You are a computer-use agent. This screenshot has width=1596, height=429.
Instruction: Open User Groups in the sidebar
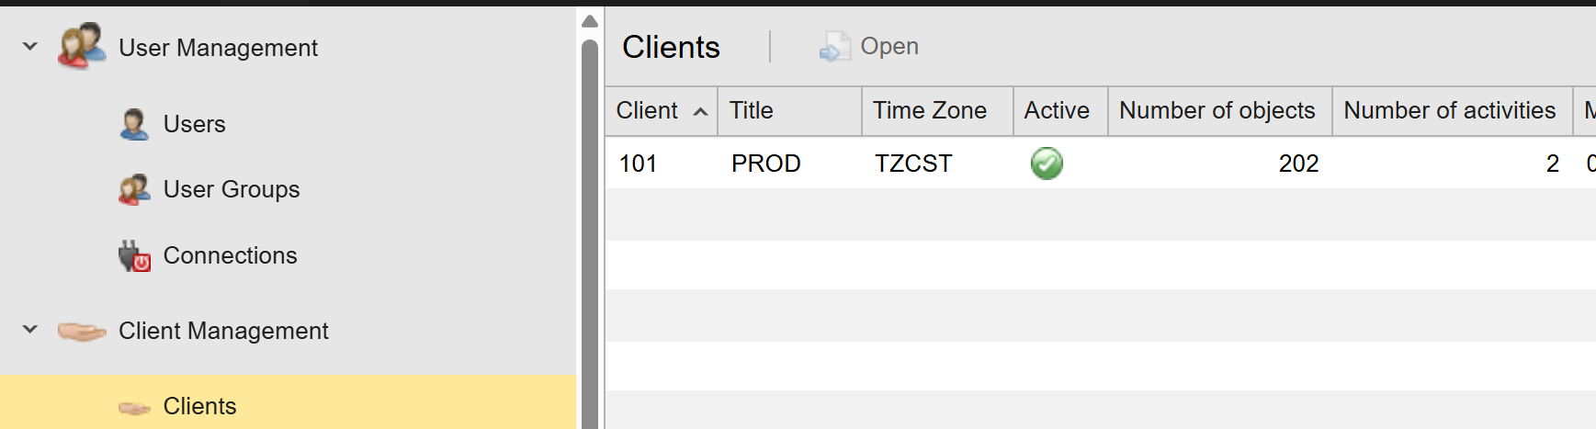[x=231, y=189]
